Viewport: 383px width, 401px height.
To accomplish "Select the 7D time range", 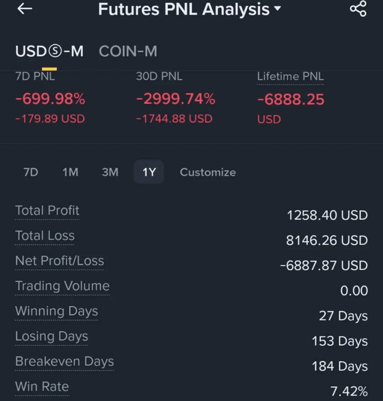I will point(31,172).
